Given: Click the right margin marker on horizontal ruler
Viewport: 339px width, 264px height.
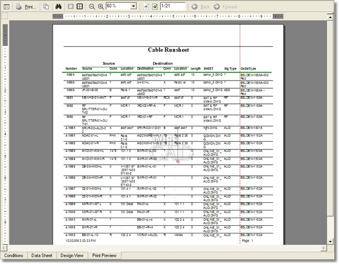Looking at the screenshot, I should tap(278, 16).
